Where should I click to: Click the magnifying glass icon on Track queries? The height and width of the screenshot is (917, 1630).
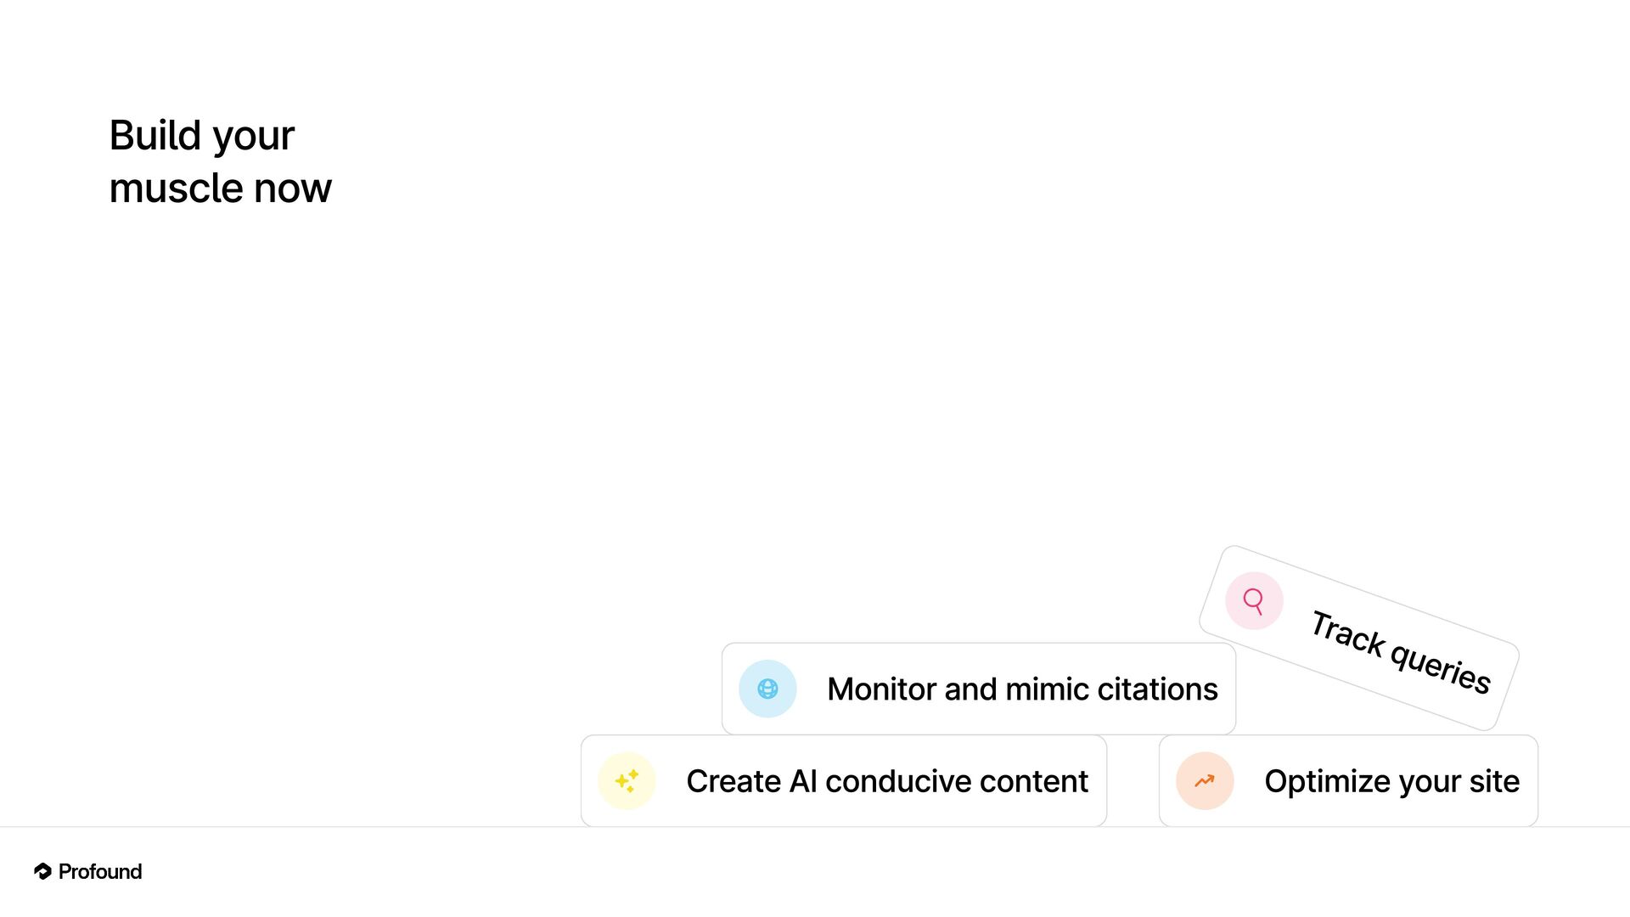(1253, 601)
